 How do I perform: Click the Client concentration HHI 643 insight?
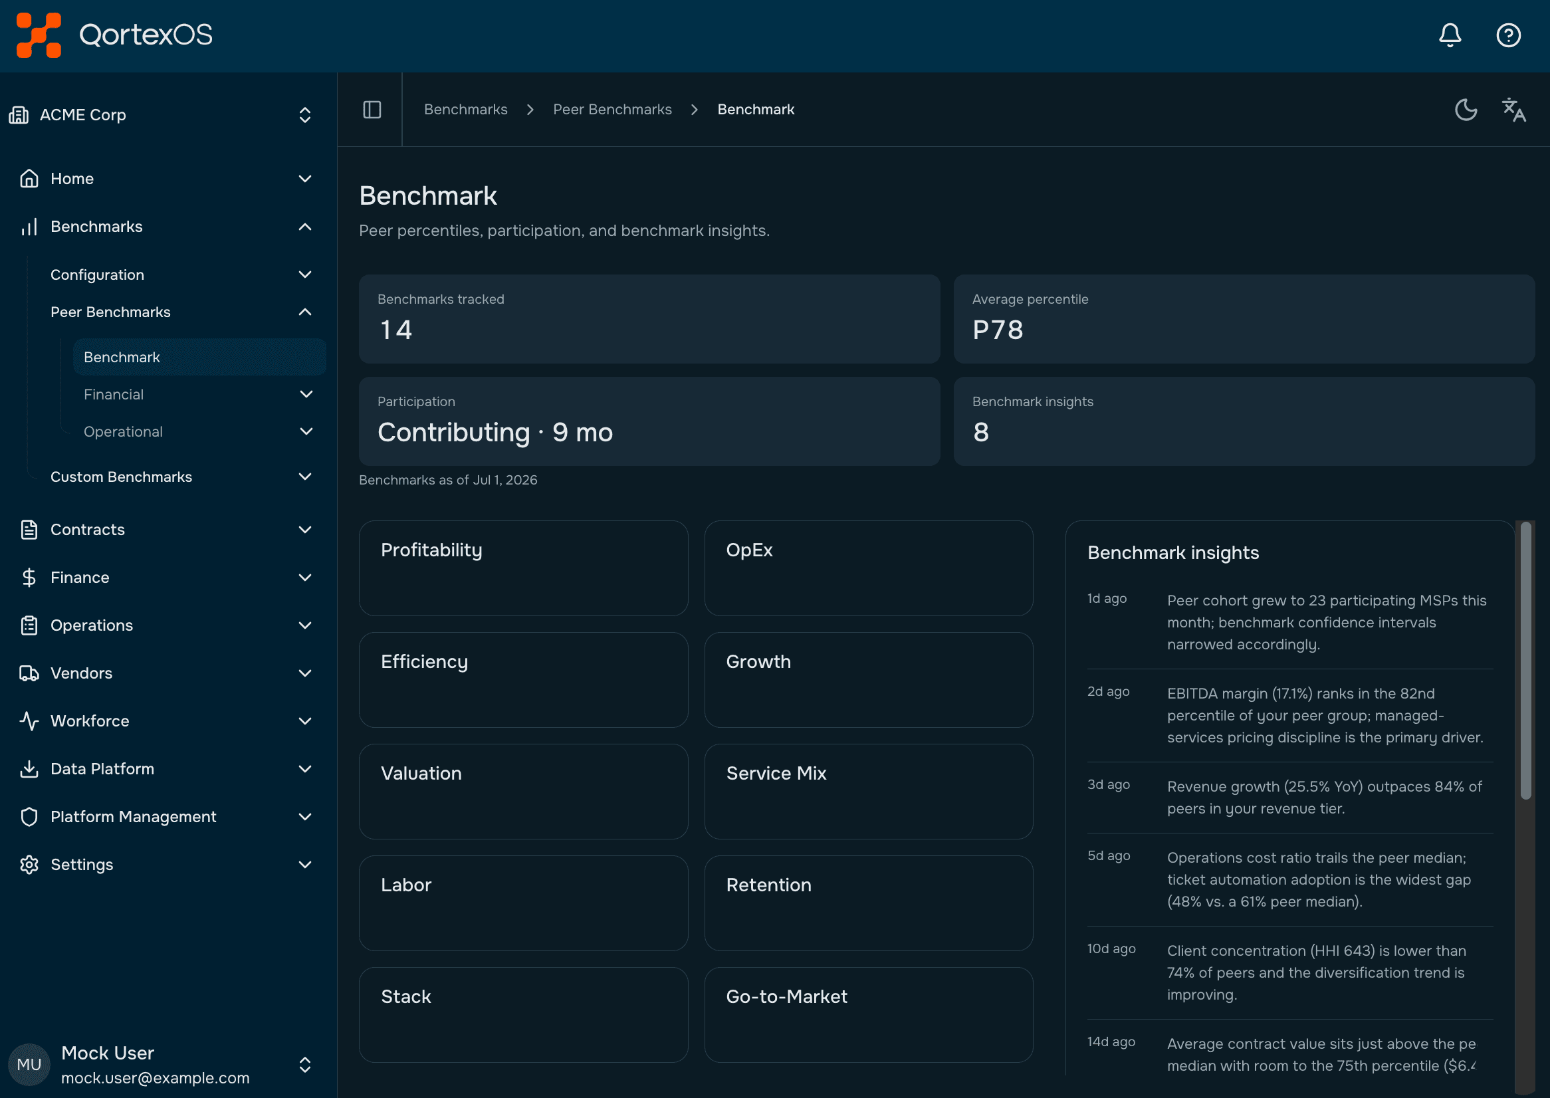coord(1316,972)
